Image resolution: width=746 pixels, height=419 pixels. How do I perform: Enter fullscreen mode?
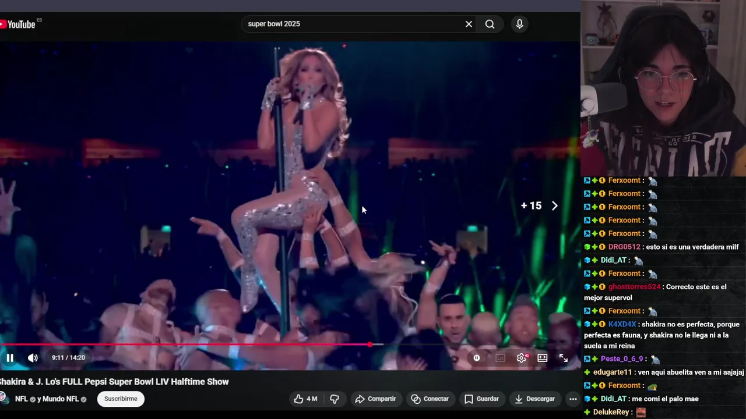(x=564, y=358)
